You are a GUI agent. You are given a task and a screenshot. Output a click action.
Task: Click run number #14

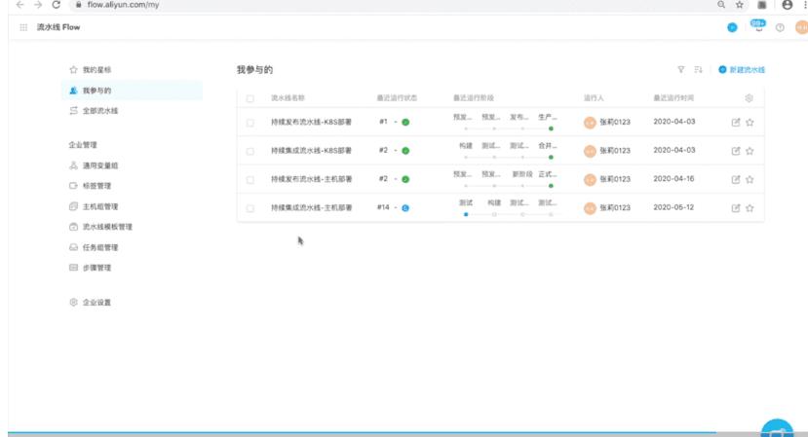coord(383,207)
